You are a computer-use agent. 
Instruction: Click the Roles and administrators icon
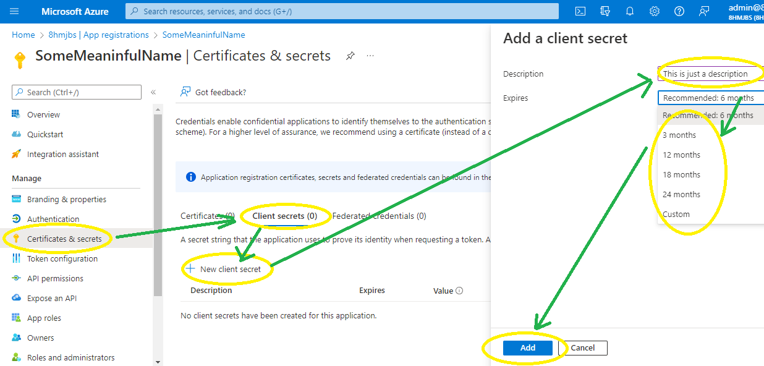coord(16,357)
